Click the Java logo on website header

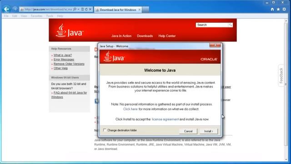click(x=70, y=31)
